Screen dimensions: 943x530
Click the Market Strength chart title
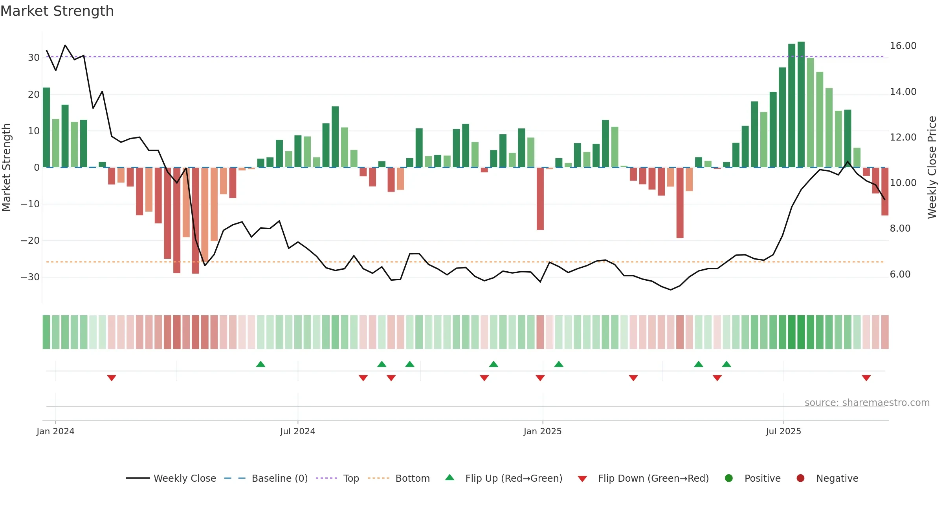[57, 11]
